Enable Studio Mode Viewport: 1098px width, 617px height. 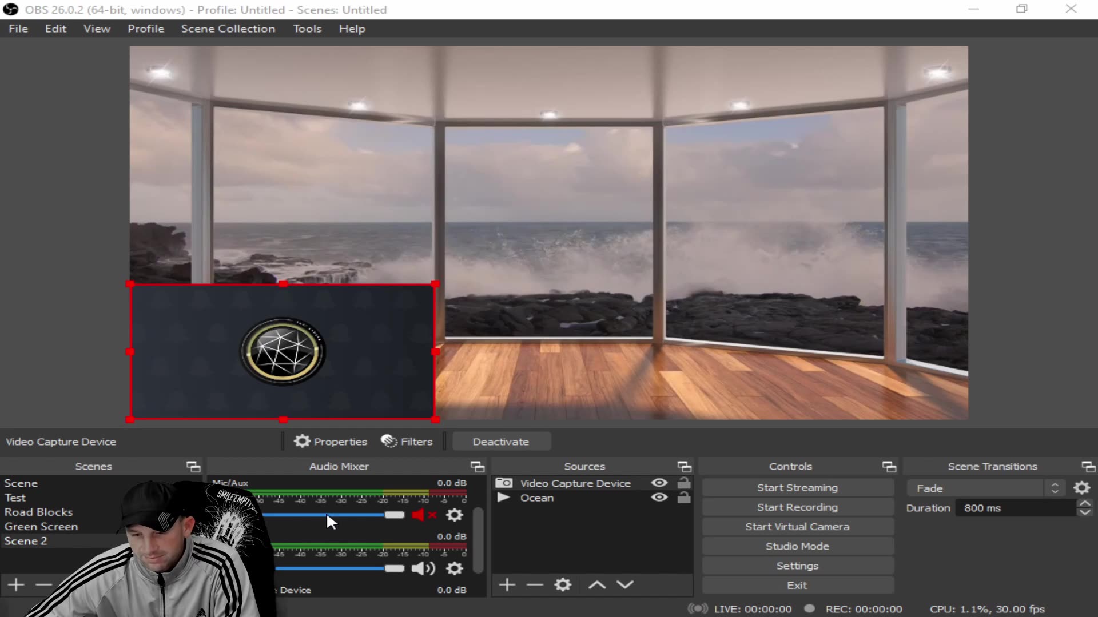point(797,546)
